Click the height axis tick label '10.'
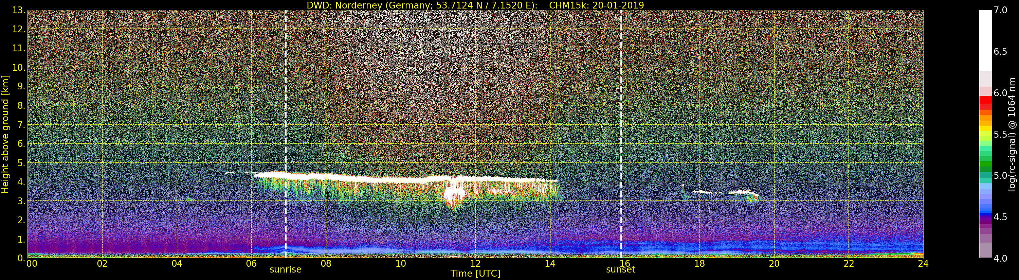 pyautogui.click(x=19, y=67)
